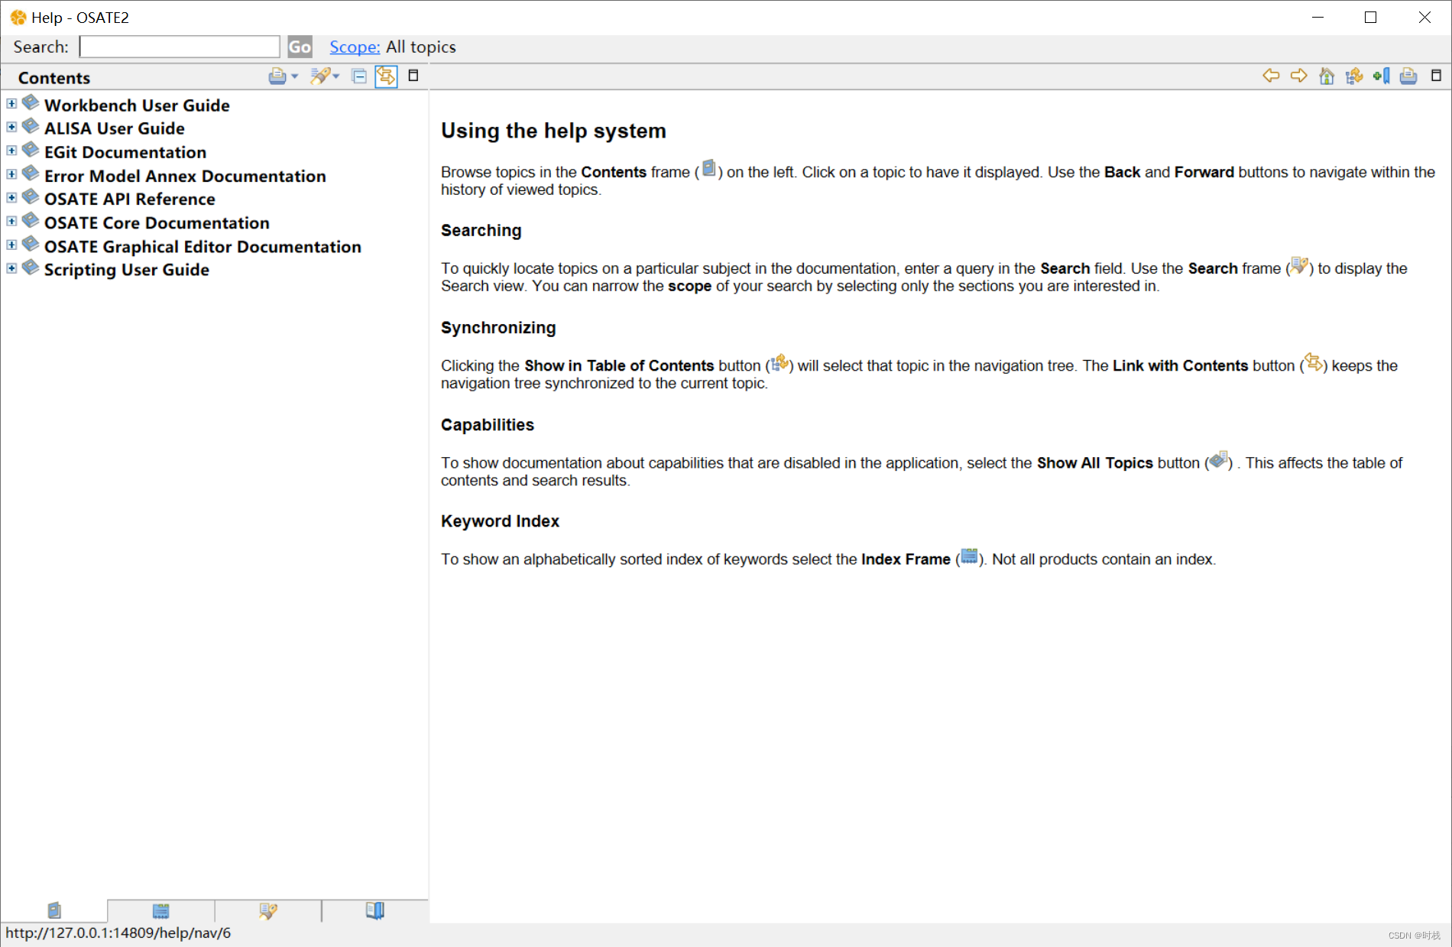1452x947 pixels.
Task: Expand the EGit Documentation node
Action: [x=11, y=151]
